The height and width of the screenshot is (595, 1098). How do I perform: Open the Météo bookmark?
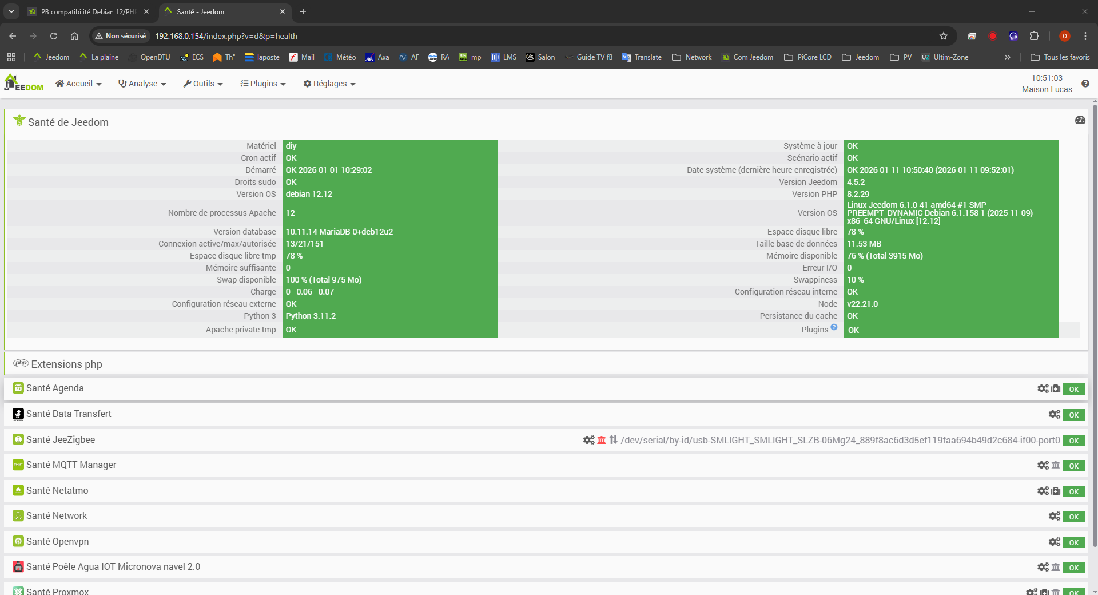[340, 57]
